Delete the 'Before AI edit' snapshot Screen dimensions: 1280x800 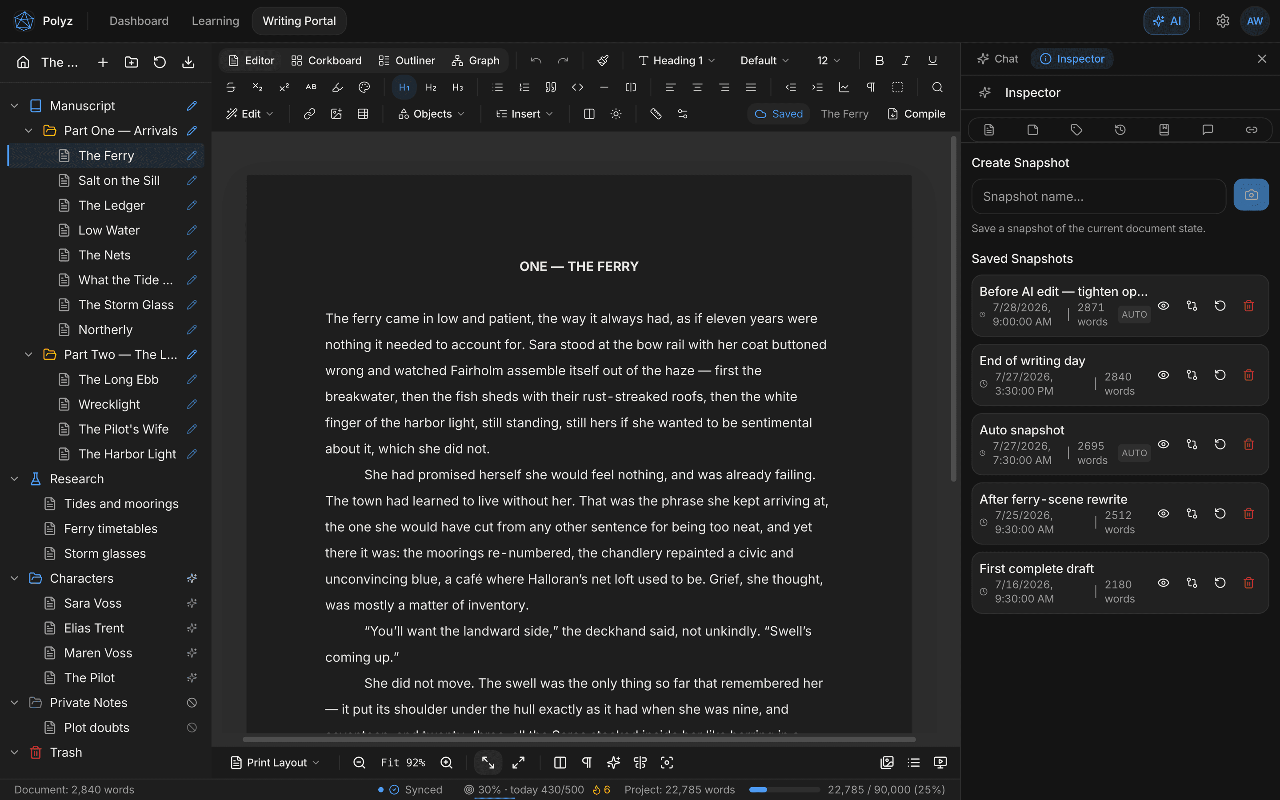(1248, 306)
